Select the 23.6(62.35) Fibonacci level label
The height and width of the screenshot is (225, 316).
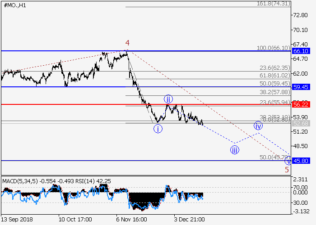coord(274,67)
